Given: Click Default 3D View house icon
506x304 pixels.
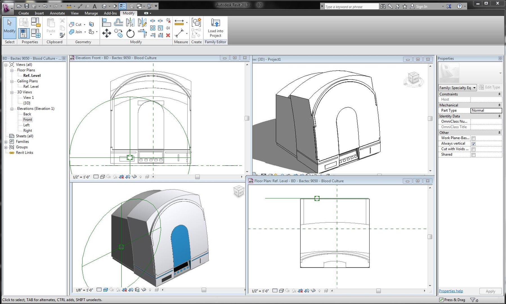Looking at the screenshot, I should coord(104,6).
